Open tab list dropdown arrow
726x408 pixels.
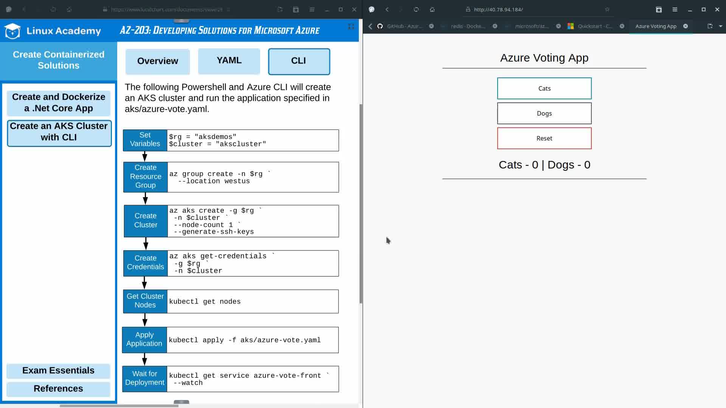click(x=720, y=26)
